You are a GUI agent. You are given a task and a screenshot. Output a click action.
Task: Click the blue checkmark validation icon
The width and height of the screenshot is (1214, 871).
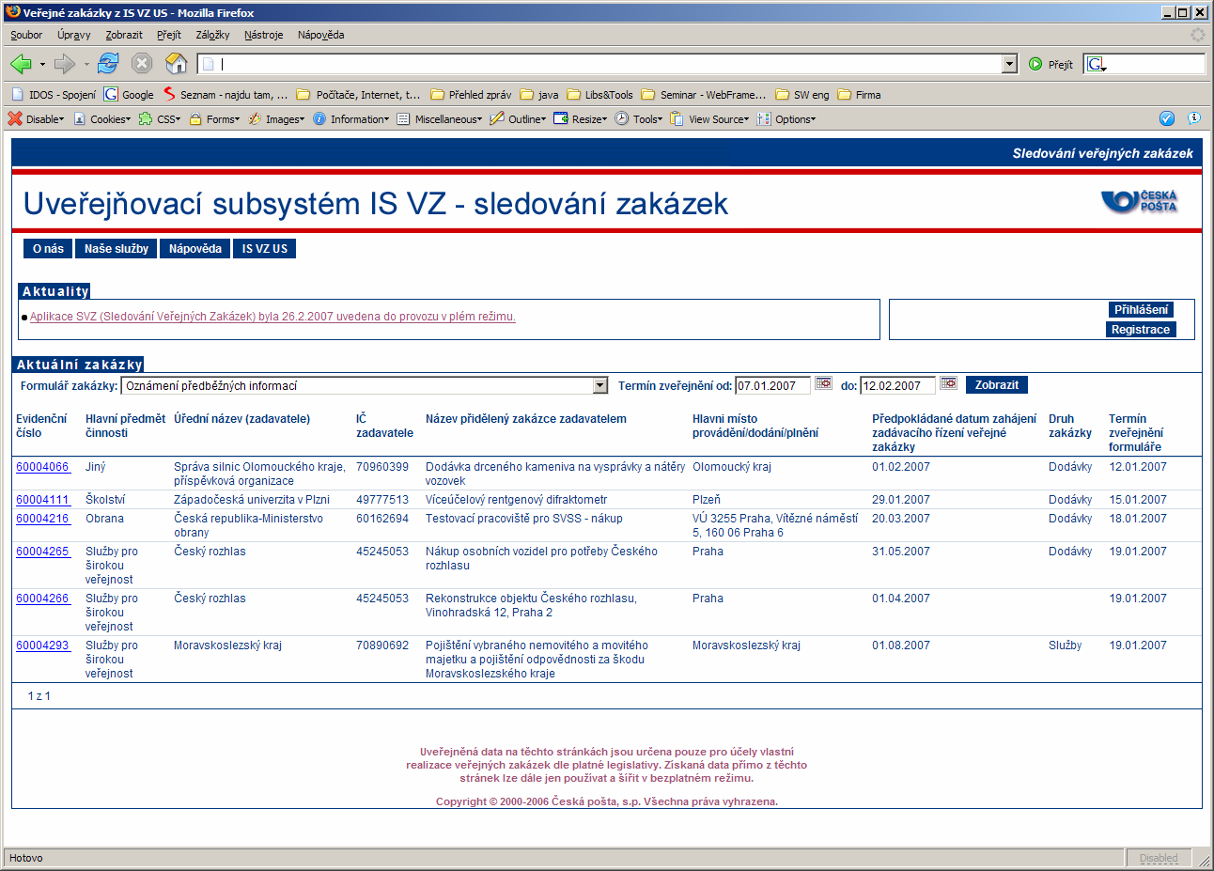point(1167,118)
